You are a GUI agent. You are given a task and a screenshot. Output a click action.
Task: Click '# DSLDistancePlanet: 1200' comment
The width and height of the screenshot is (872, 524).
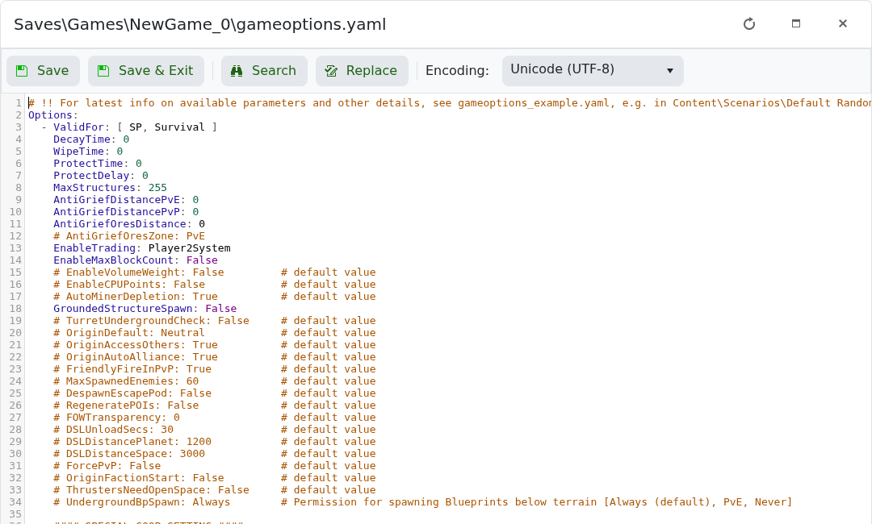[132, 442]
